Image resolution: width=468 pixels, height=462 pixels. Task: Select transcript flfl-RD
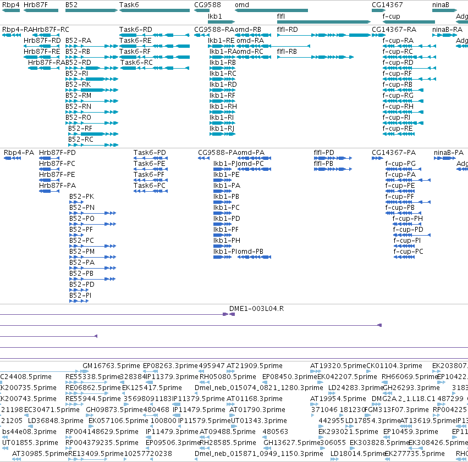click(x=324, y=35)
